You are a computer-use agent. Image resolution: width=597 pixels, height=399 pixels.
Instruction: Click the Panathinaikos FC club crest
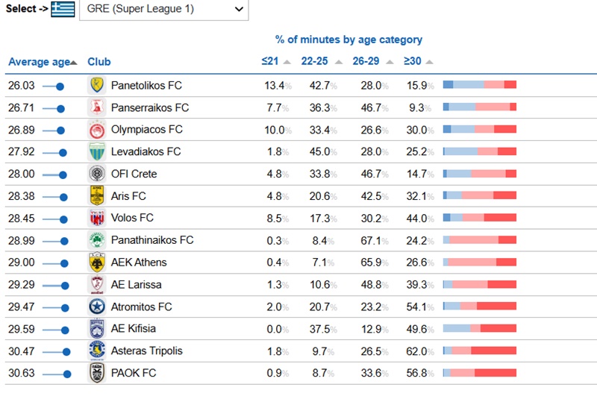point(96,240)
